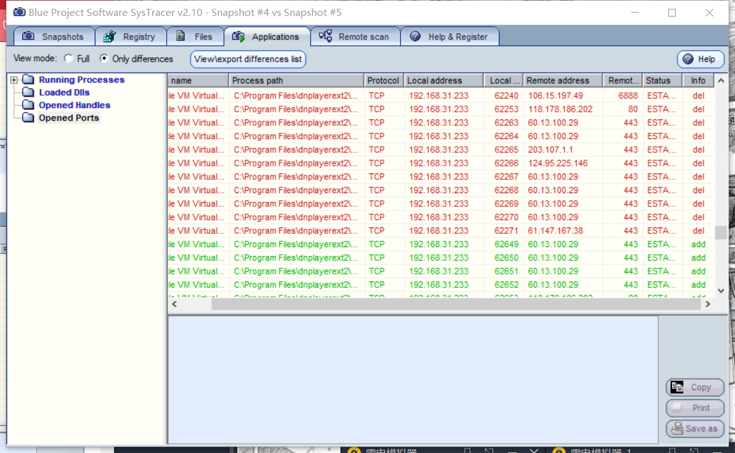Select the Full view mode radio button
The height and width of the screenshot is (453, 735).
69,58
